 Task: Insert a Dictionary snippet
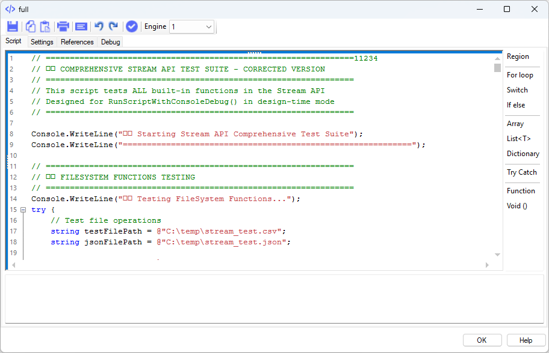(523, 154)
